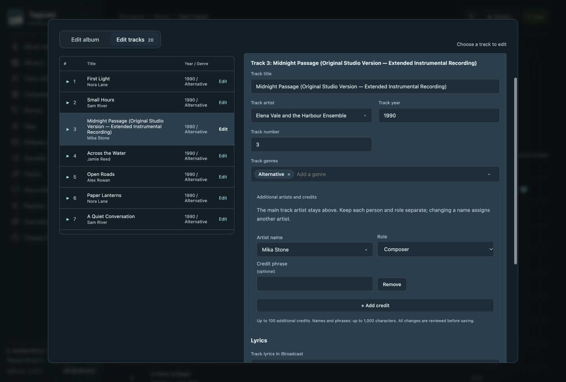Remove the Alternative genre tag

click(289, 174)
